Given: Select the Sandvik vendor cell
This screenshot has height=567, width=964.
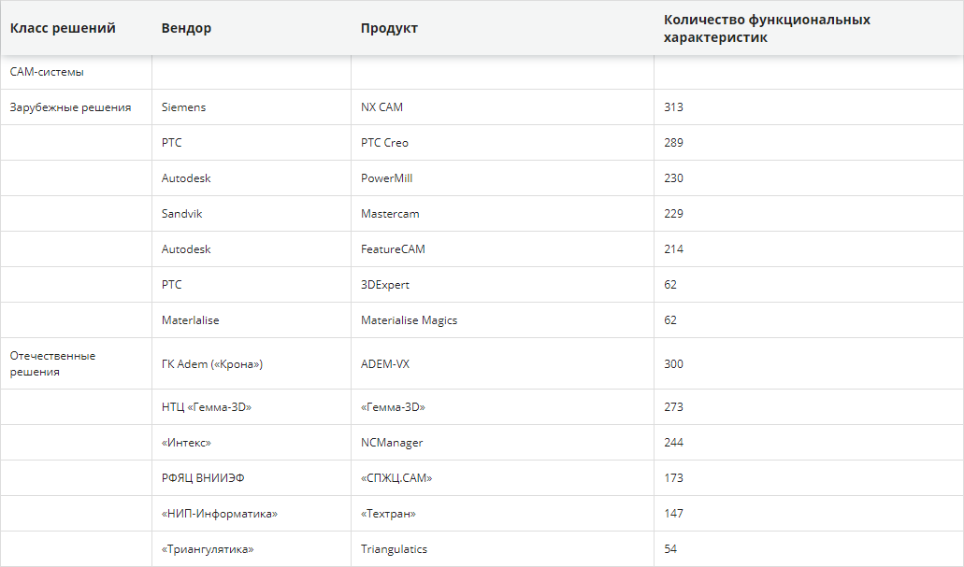Looking at the screenshot, I should [x=252, y=214].
